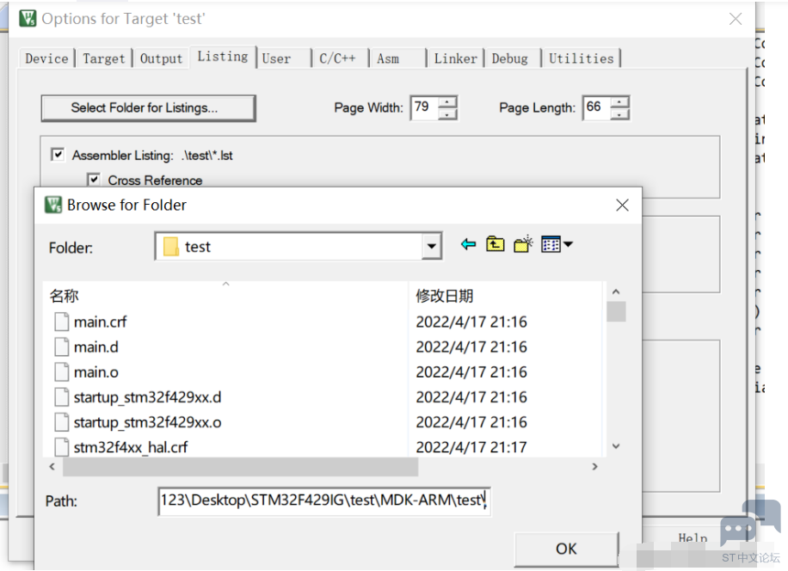Image resolution: width=788 pixels, height=571 pixels.
Task: Switch to the Asm tab
Action: click(399, 58)
